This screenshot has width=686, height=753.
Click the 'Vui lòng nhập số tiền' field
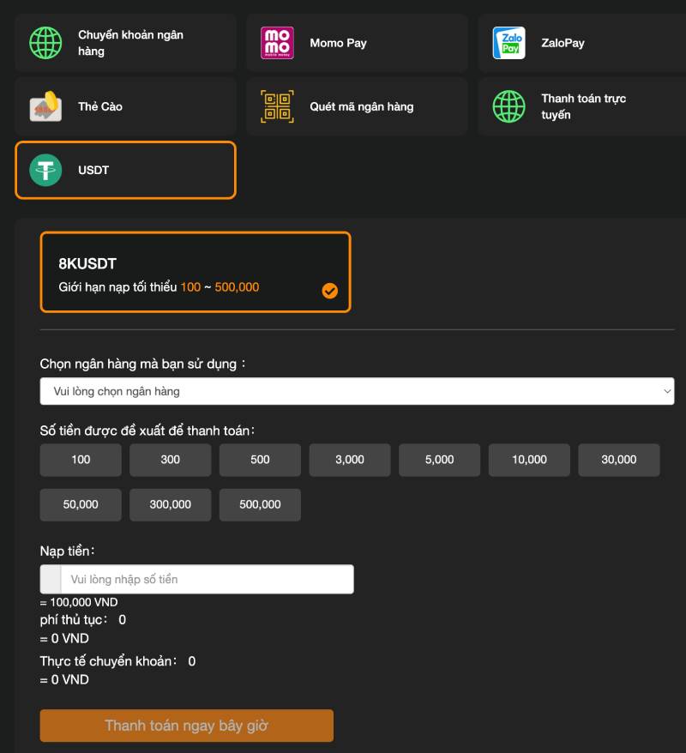[206, 579]
